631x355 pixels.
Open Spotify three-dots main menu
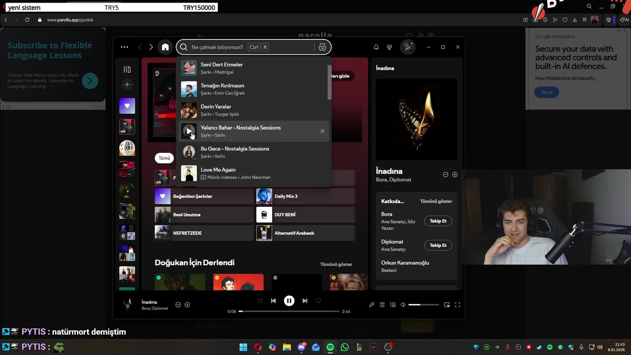[125, 47]
